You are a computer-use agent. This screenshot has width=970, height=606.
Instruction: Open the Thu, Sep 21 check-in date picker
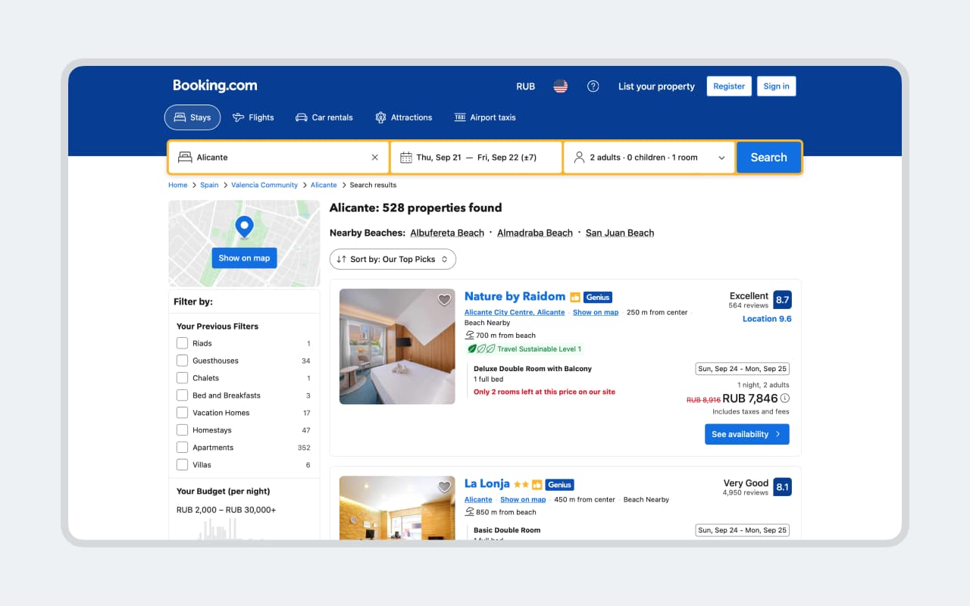tap(439, 158)
